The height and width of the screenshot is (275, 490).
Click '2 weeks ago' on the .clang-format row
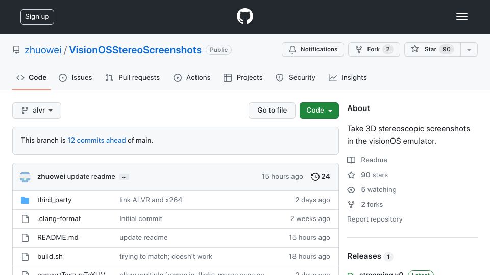click(x=310, y=219)
